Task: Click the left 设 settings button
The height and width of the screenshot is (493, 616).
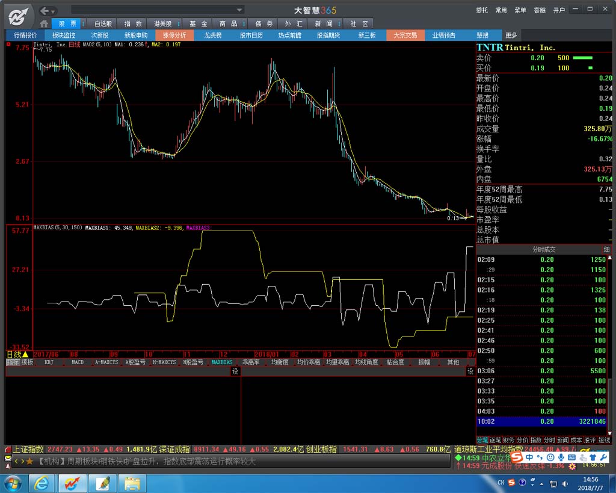Action: click(x=235, y=371)
